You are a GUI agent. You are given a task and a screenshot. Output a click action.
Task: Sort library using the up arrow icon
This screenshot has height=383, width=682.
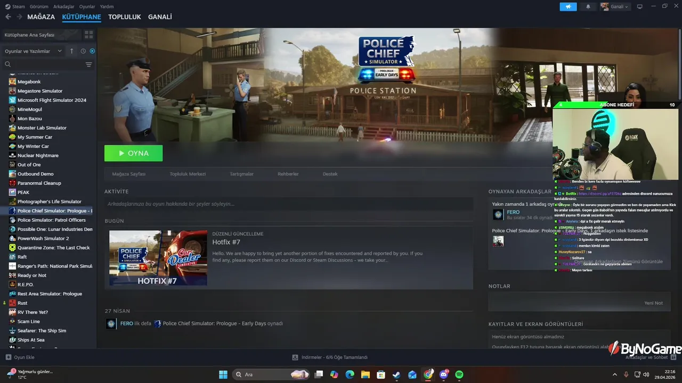click(72, 51)
